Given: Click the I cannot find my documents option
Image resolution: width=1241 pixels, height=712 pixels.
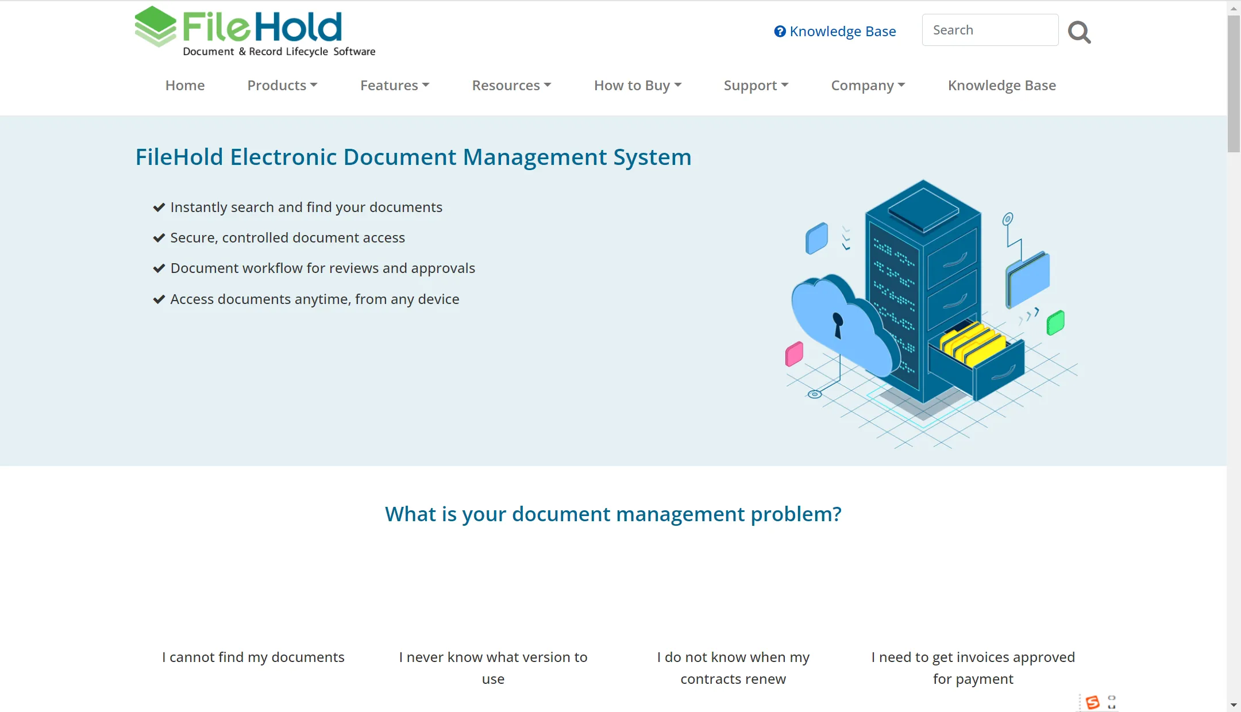Looking at the screenshot, I should 253,657.
